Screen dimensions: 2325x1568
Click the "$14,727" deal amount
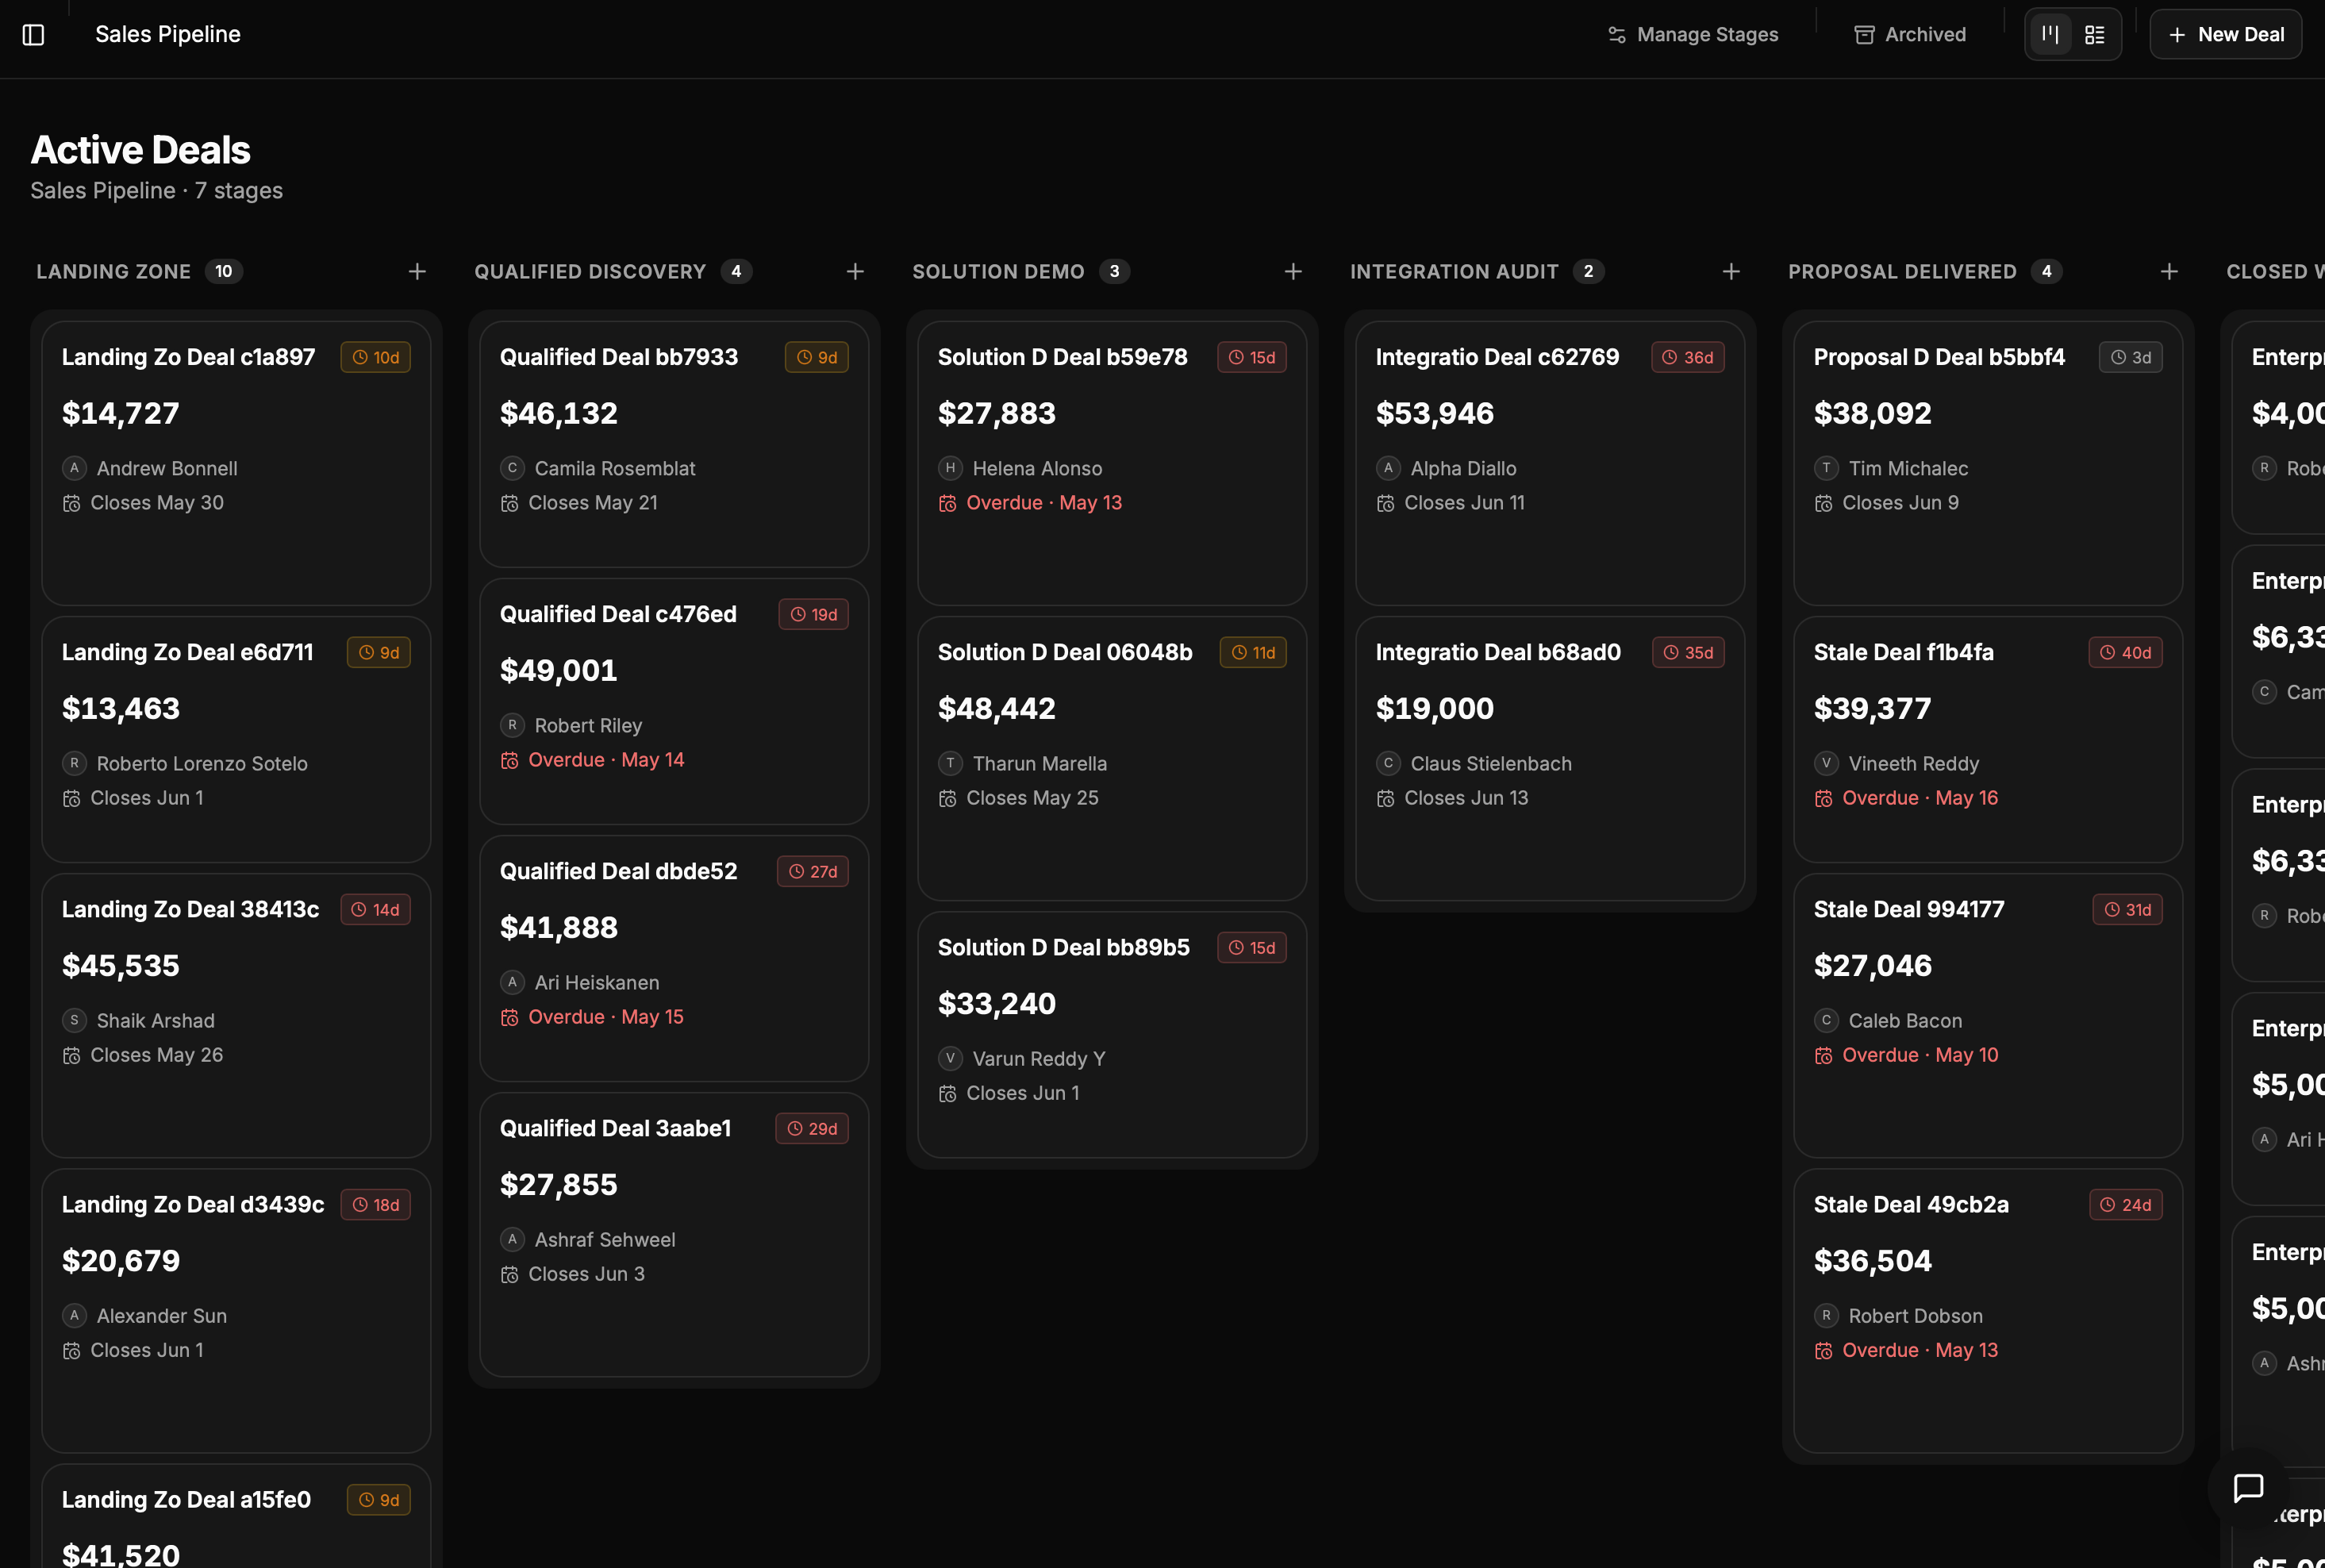(121, 413)
